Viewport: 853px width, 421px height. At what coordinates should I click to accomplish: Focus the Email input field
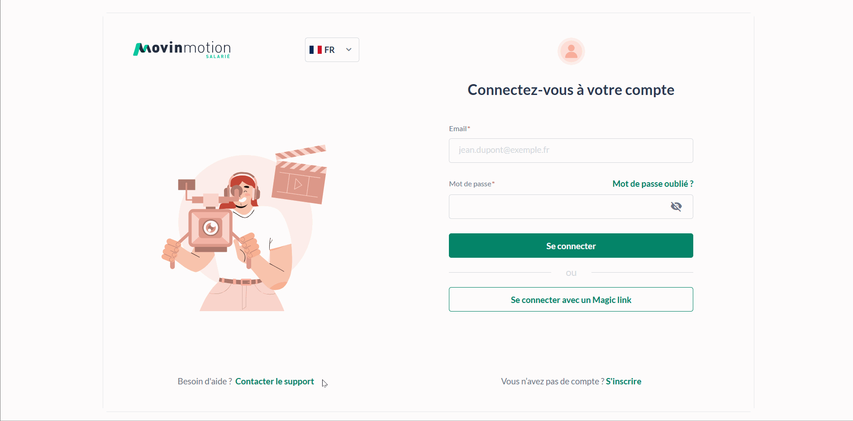571,151
